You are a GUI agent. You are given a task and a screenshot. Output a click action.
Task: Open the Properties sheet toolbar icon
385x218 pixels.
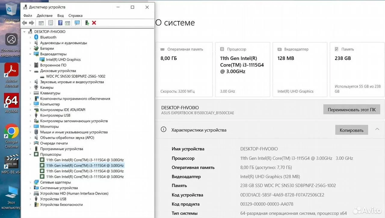click(51, 23)
